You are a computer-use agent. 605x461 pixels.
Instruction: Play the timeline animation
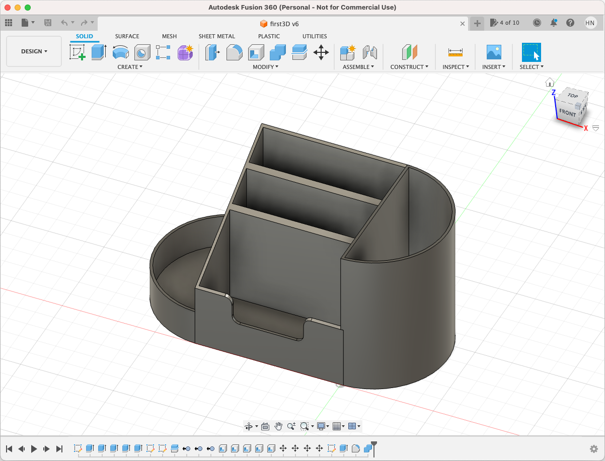(x=34, y=448)
